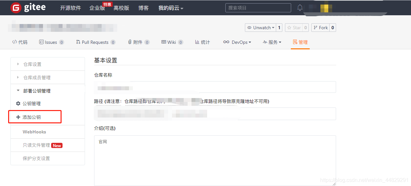Click the watcher count 1

pyautogui.click(x=279, y=28)
